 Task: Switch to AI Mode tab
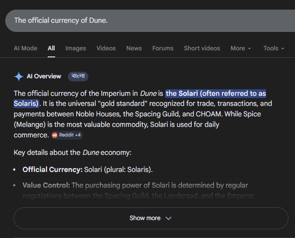tap(25, 48)
